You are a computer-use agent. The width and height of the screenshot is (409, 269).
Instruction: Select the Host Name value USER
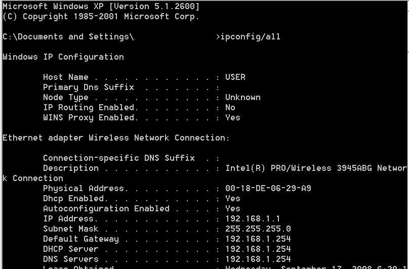(x=235, y=77)
